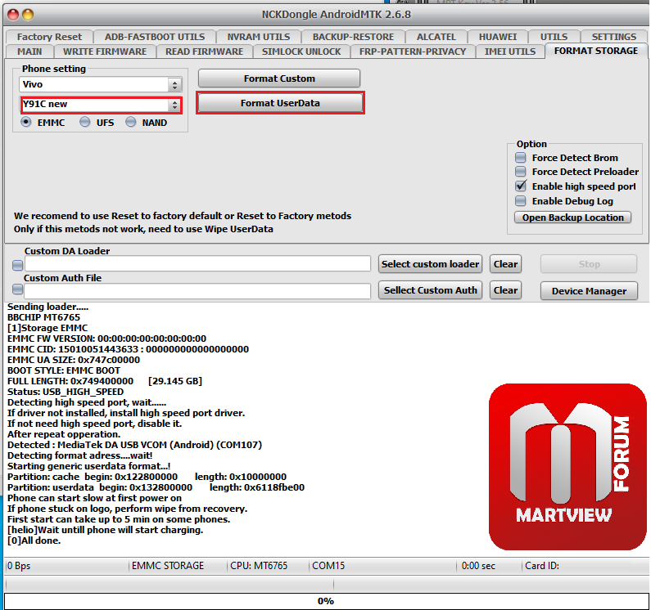Click the "Partition: userdata" log line
The height and width of the screenshot is (610, 651).
tap(156, 487)
